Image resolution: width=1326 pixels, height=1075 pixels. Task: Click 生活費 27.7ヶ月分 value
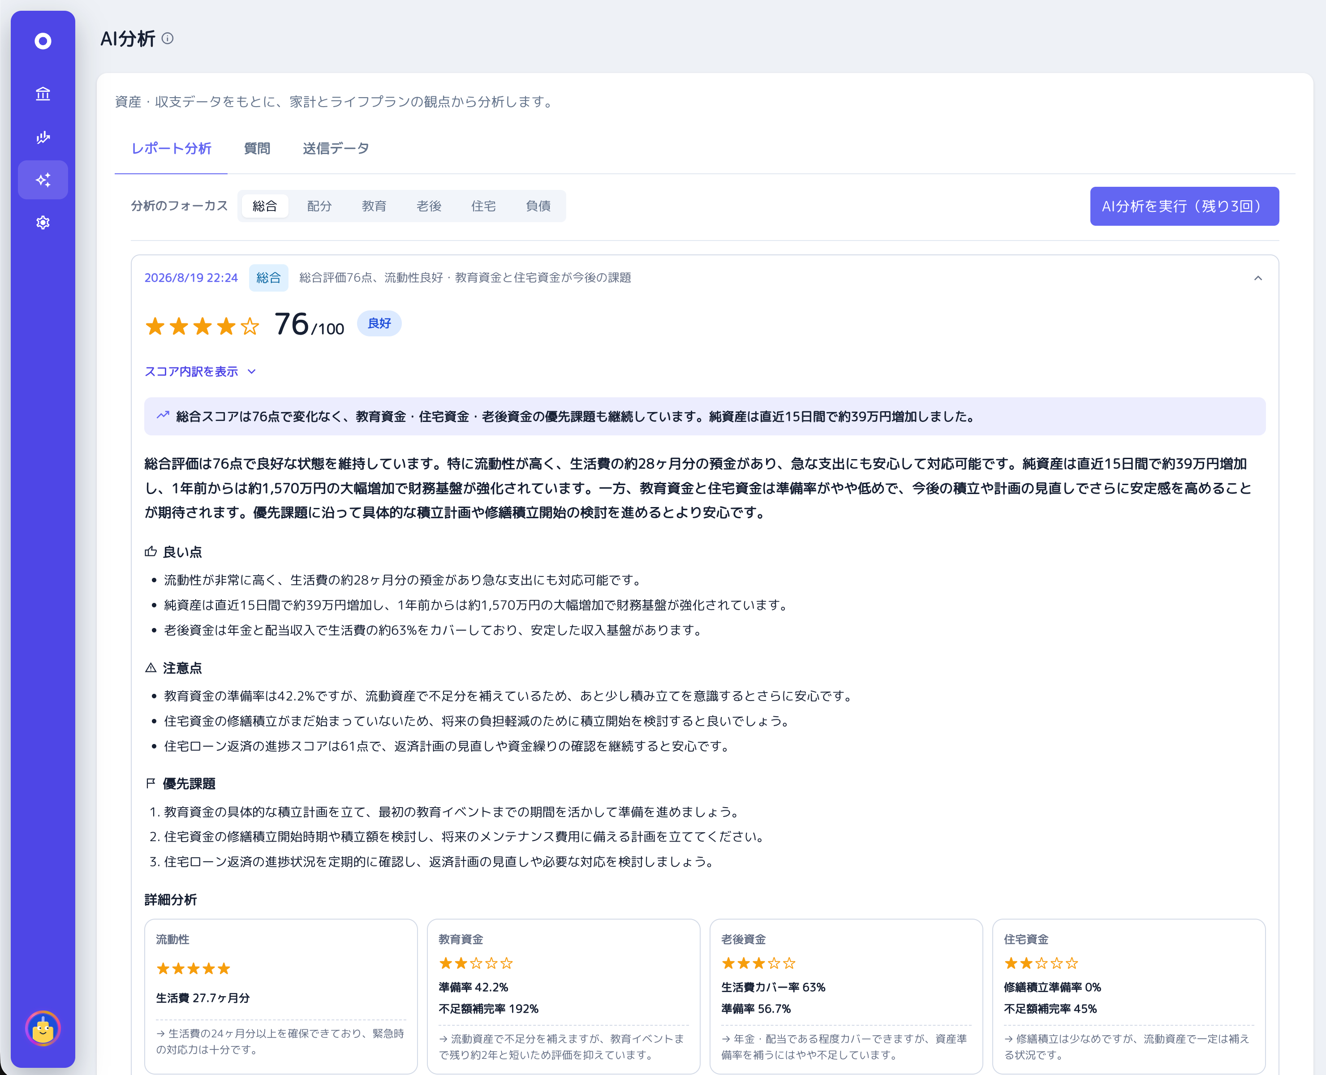coord(203,998)
